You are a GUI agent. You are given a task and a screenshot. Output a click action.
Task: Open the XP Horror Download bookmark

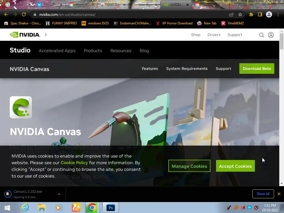[x=174, y=23]
